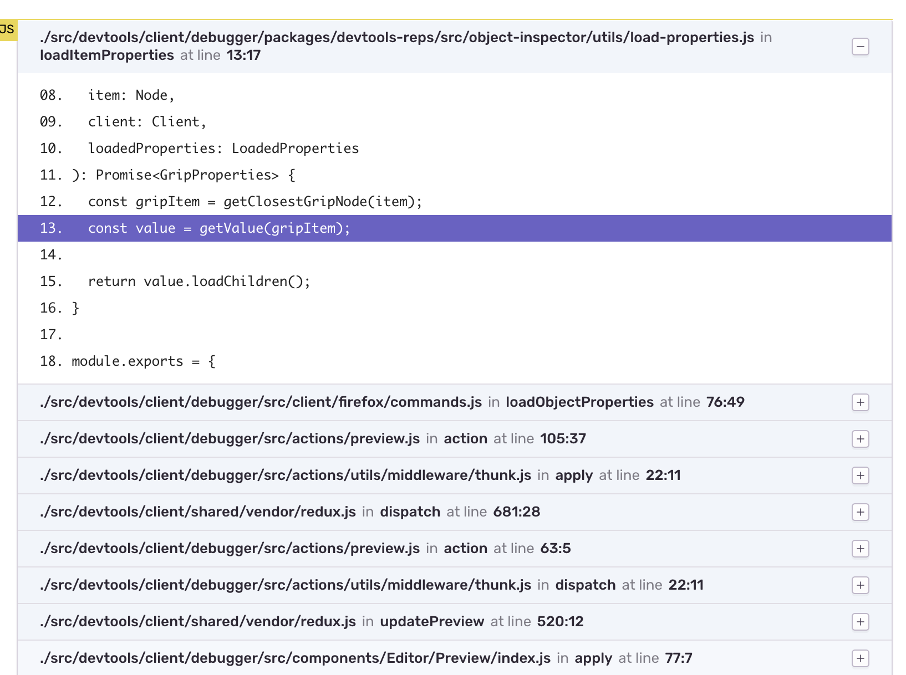Expand the thunk.js apply frame
906x675 pixels.
tap(860, 475)
